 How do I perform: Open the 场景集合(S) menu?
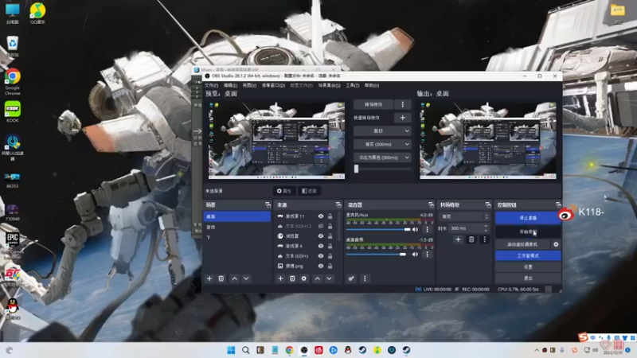[x=329, y=85]
